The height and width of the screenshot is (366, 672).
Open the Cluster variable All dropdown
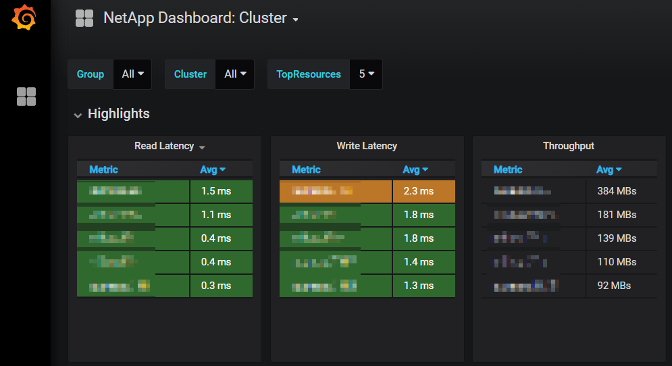(x=235, y=74)
